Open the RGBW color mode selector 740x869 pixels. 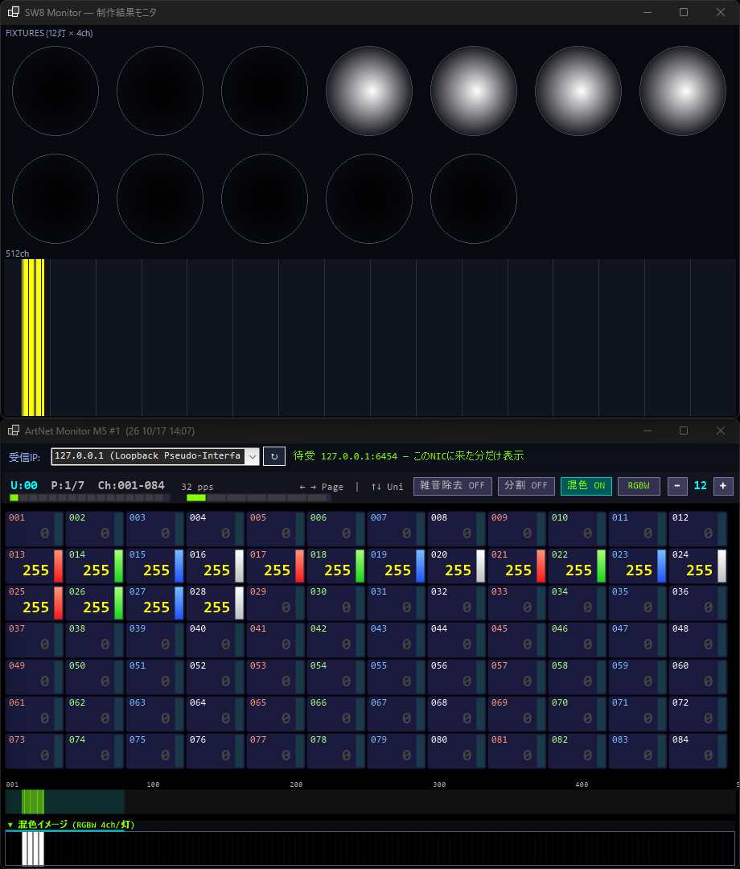click(639, 485)
